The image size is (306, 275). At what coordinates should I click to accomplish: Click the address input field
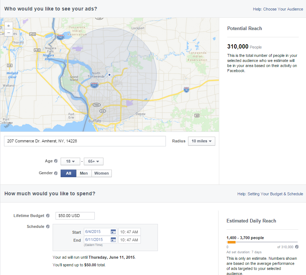tap(85, 141)
